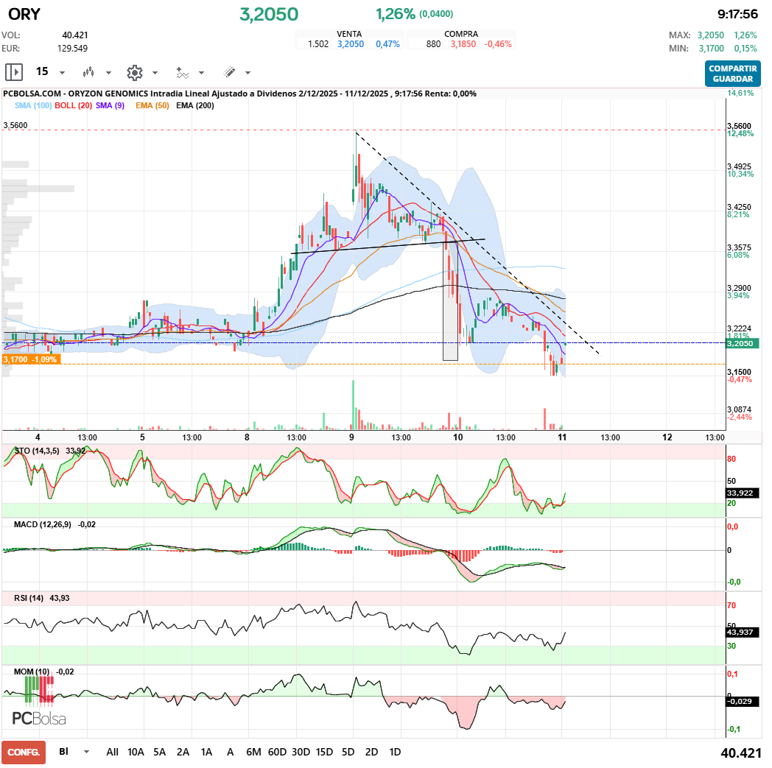Click the add indicator icon
The height and width of the screenshot is (768, 772).
183,72
